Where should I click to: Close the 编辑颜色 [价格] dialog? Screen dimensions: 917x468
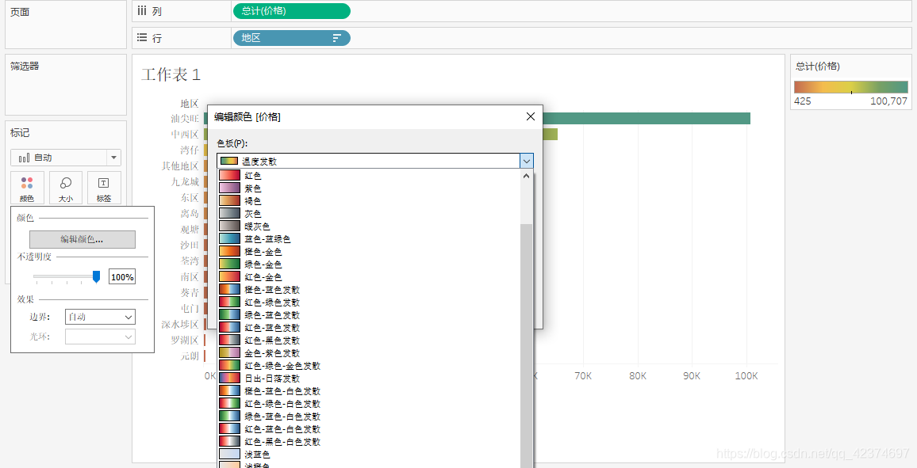coord(531,116)
